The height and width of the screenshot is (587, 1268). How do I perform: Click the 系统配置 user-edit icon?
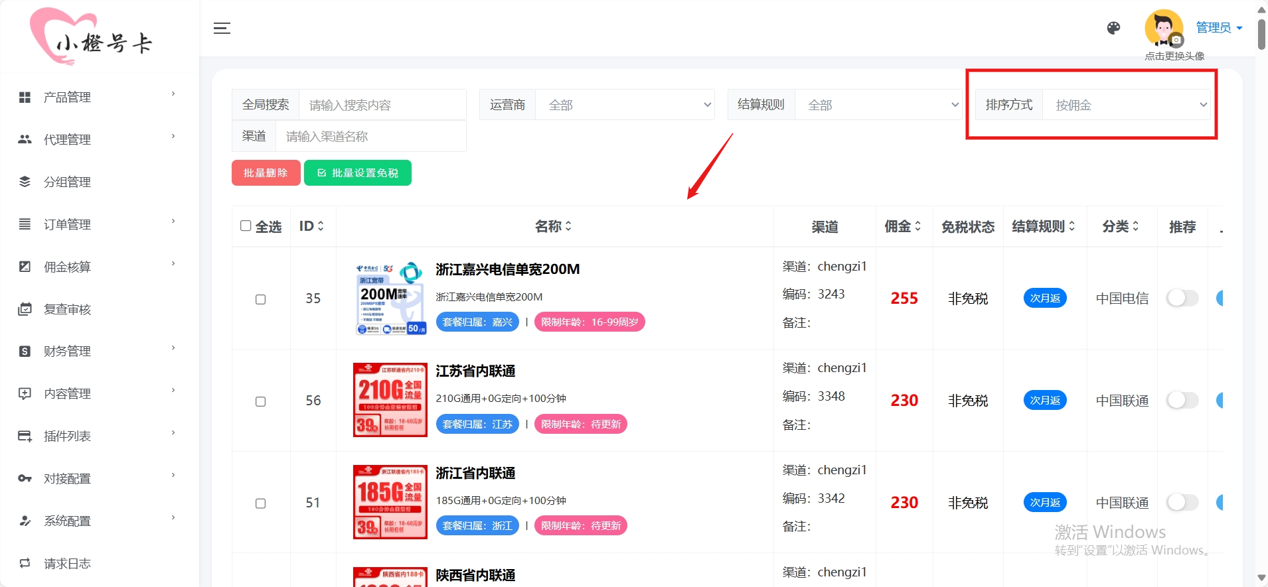(25, 521)
